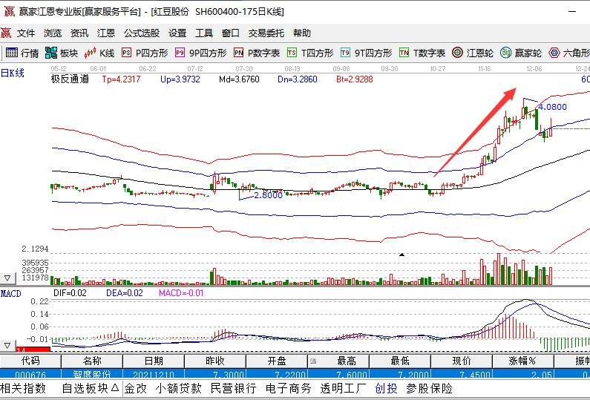Open the T数字表 tool

click(422, 53)
